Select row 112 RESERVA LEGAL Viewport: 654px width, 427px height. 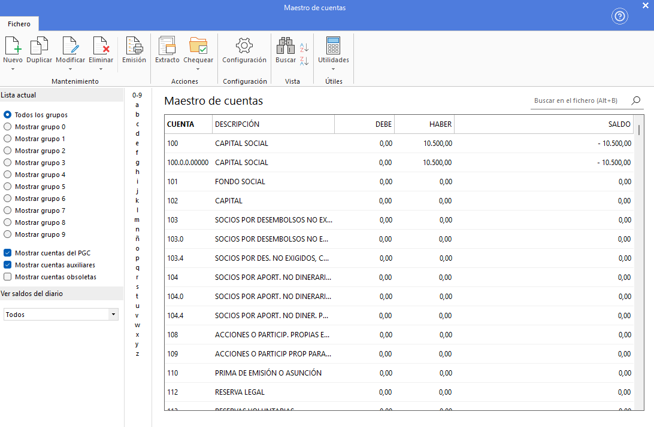(399, 392)
